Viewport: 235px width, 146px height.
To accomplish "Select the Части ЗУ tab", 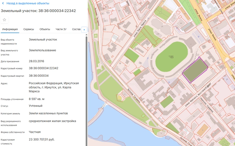I will (61, 29).
